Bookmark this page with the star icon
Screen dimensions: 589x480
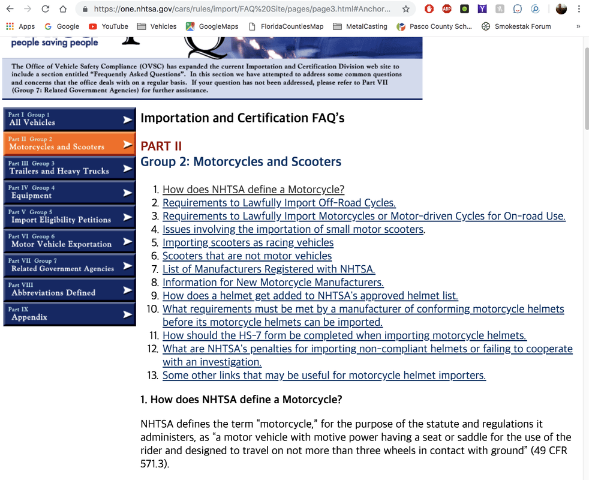point(405,8)
